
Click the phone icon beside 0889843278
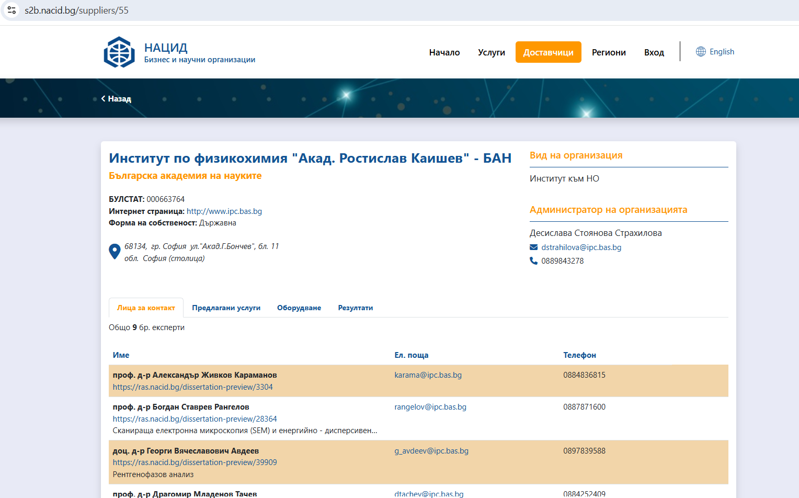pos(533,261)
